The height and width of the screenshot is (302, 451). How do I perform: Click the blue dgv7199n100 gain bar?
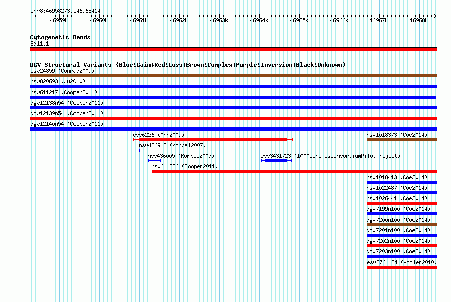(402, 214)
